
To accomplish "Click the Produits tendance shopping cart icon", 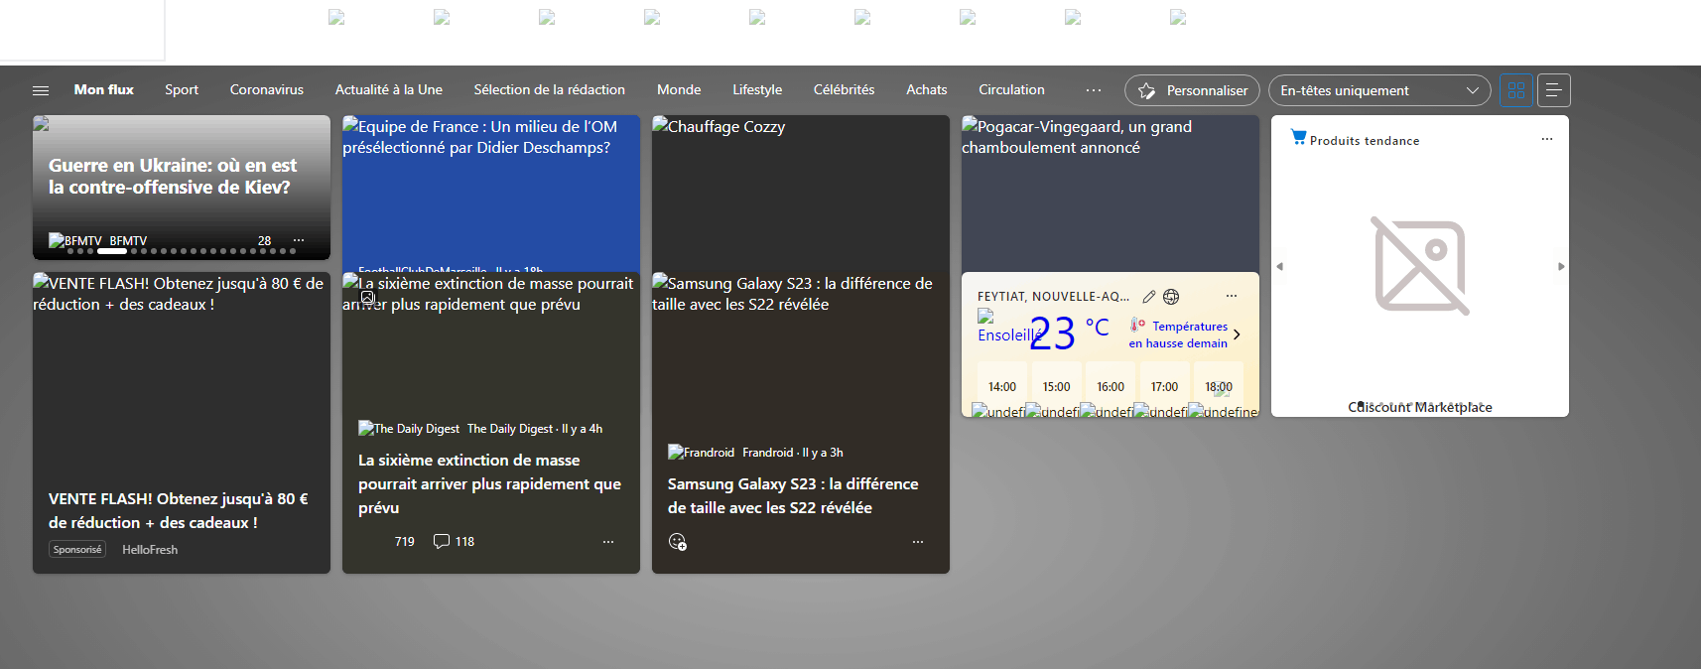I will click(x=1298, y=137).
